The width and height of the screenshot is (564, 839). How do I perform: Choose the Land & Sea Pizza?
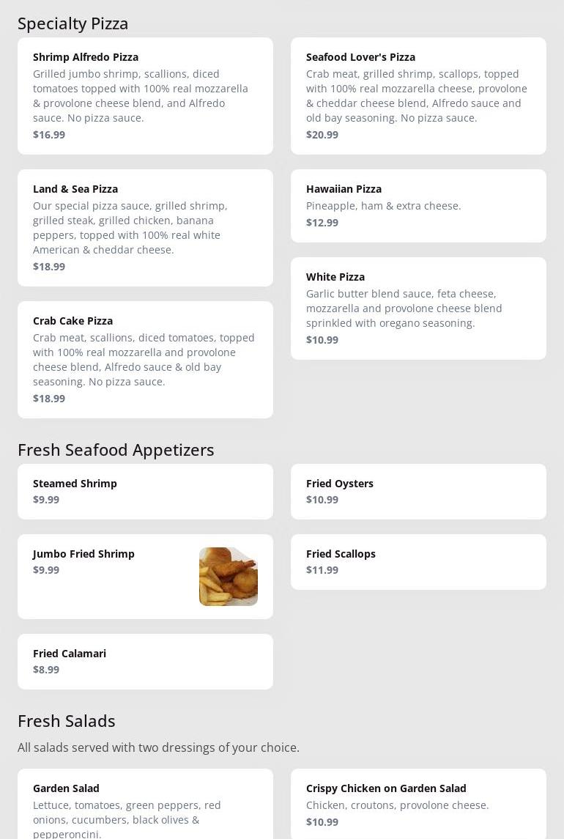pos(145,227)
